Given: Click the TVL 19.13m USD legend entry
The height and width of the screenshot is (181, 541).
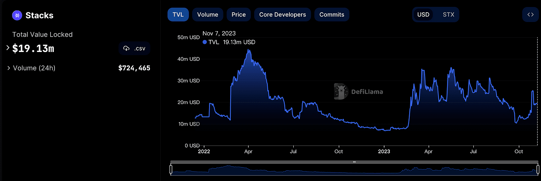Looking at the screenshot, I should [229, 42].
